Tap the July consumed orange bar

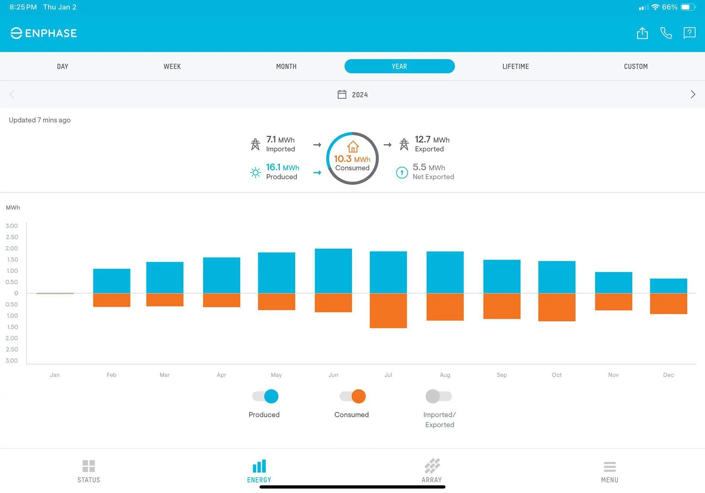(x=388, y=311)
